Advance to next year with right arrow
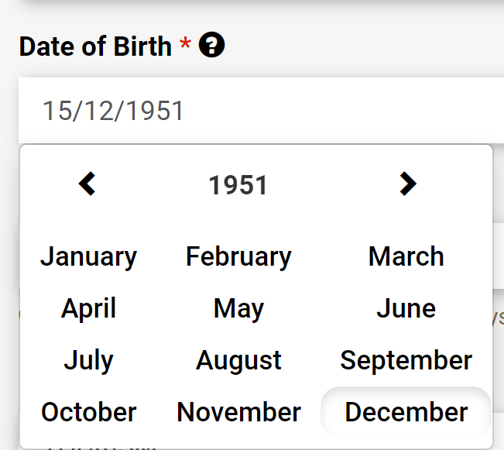 pos(407,184)
